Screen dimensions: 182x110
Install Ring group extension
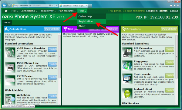point(170,62)
